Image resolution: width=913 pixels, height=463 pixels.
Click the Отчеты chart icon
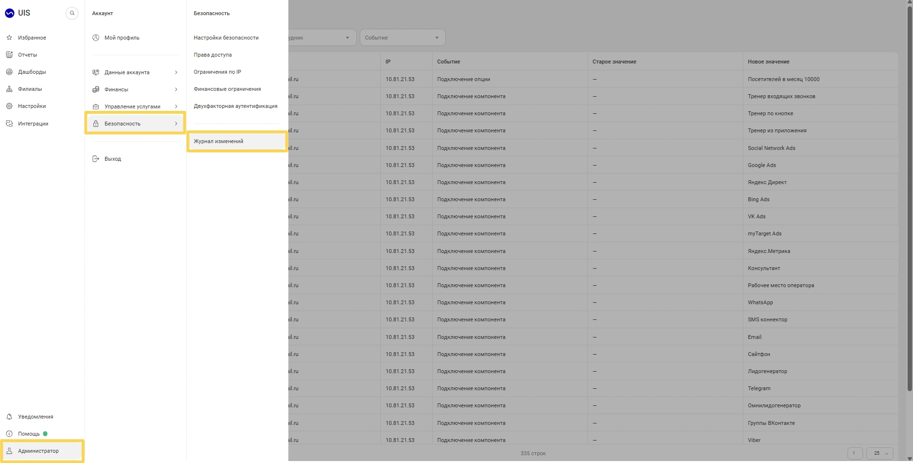coord(9,55)
